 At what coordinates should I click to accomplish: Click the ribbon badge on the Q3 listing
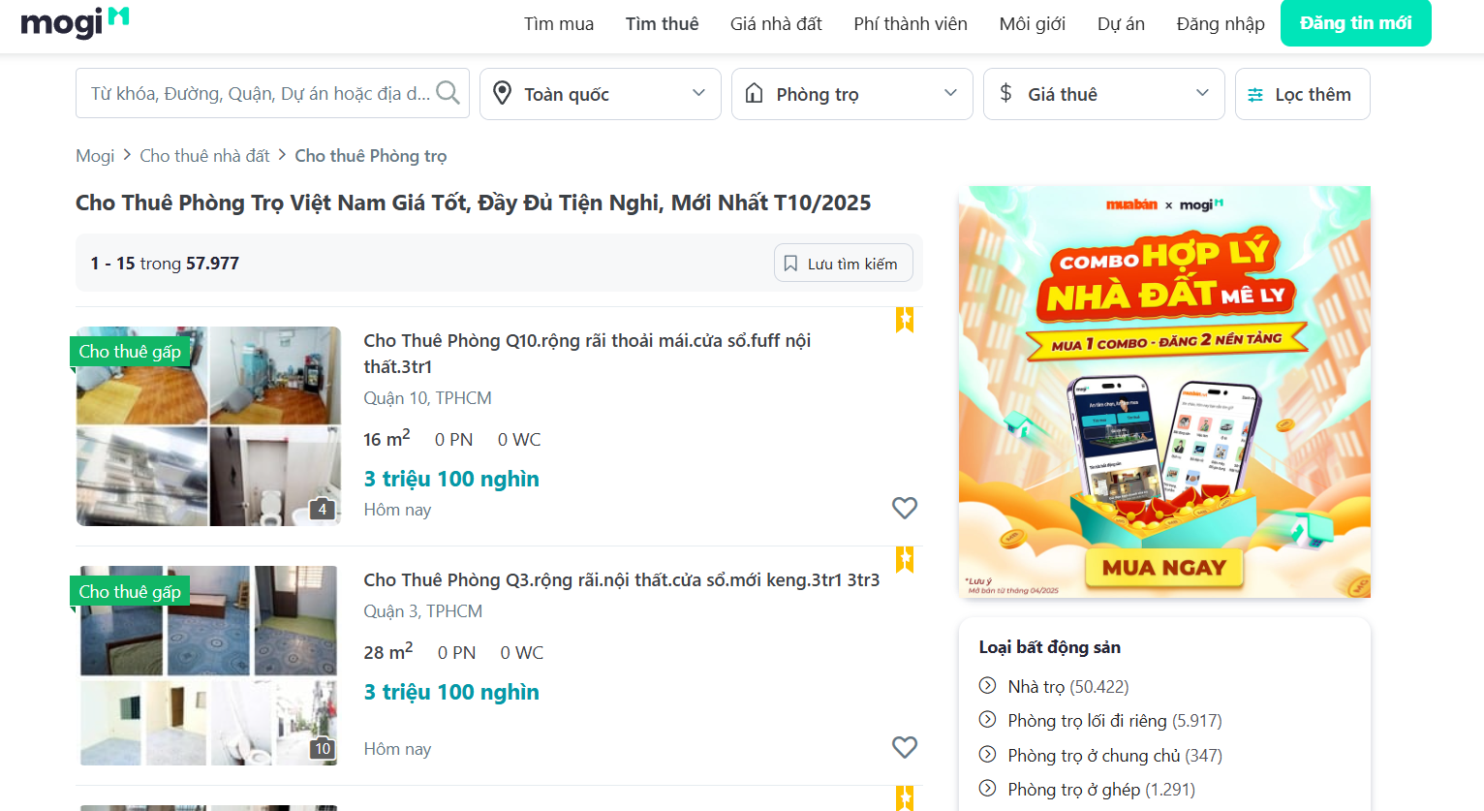click(x=905, y=559)
